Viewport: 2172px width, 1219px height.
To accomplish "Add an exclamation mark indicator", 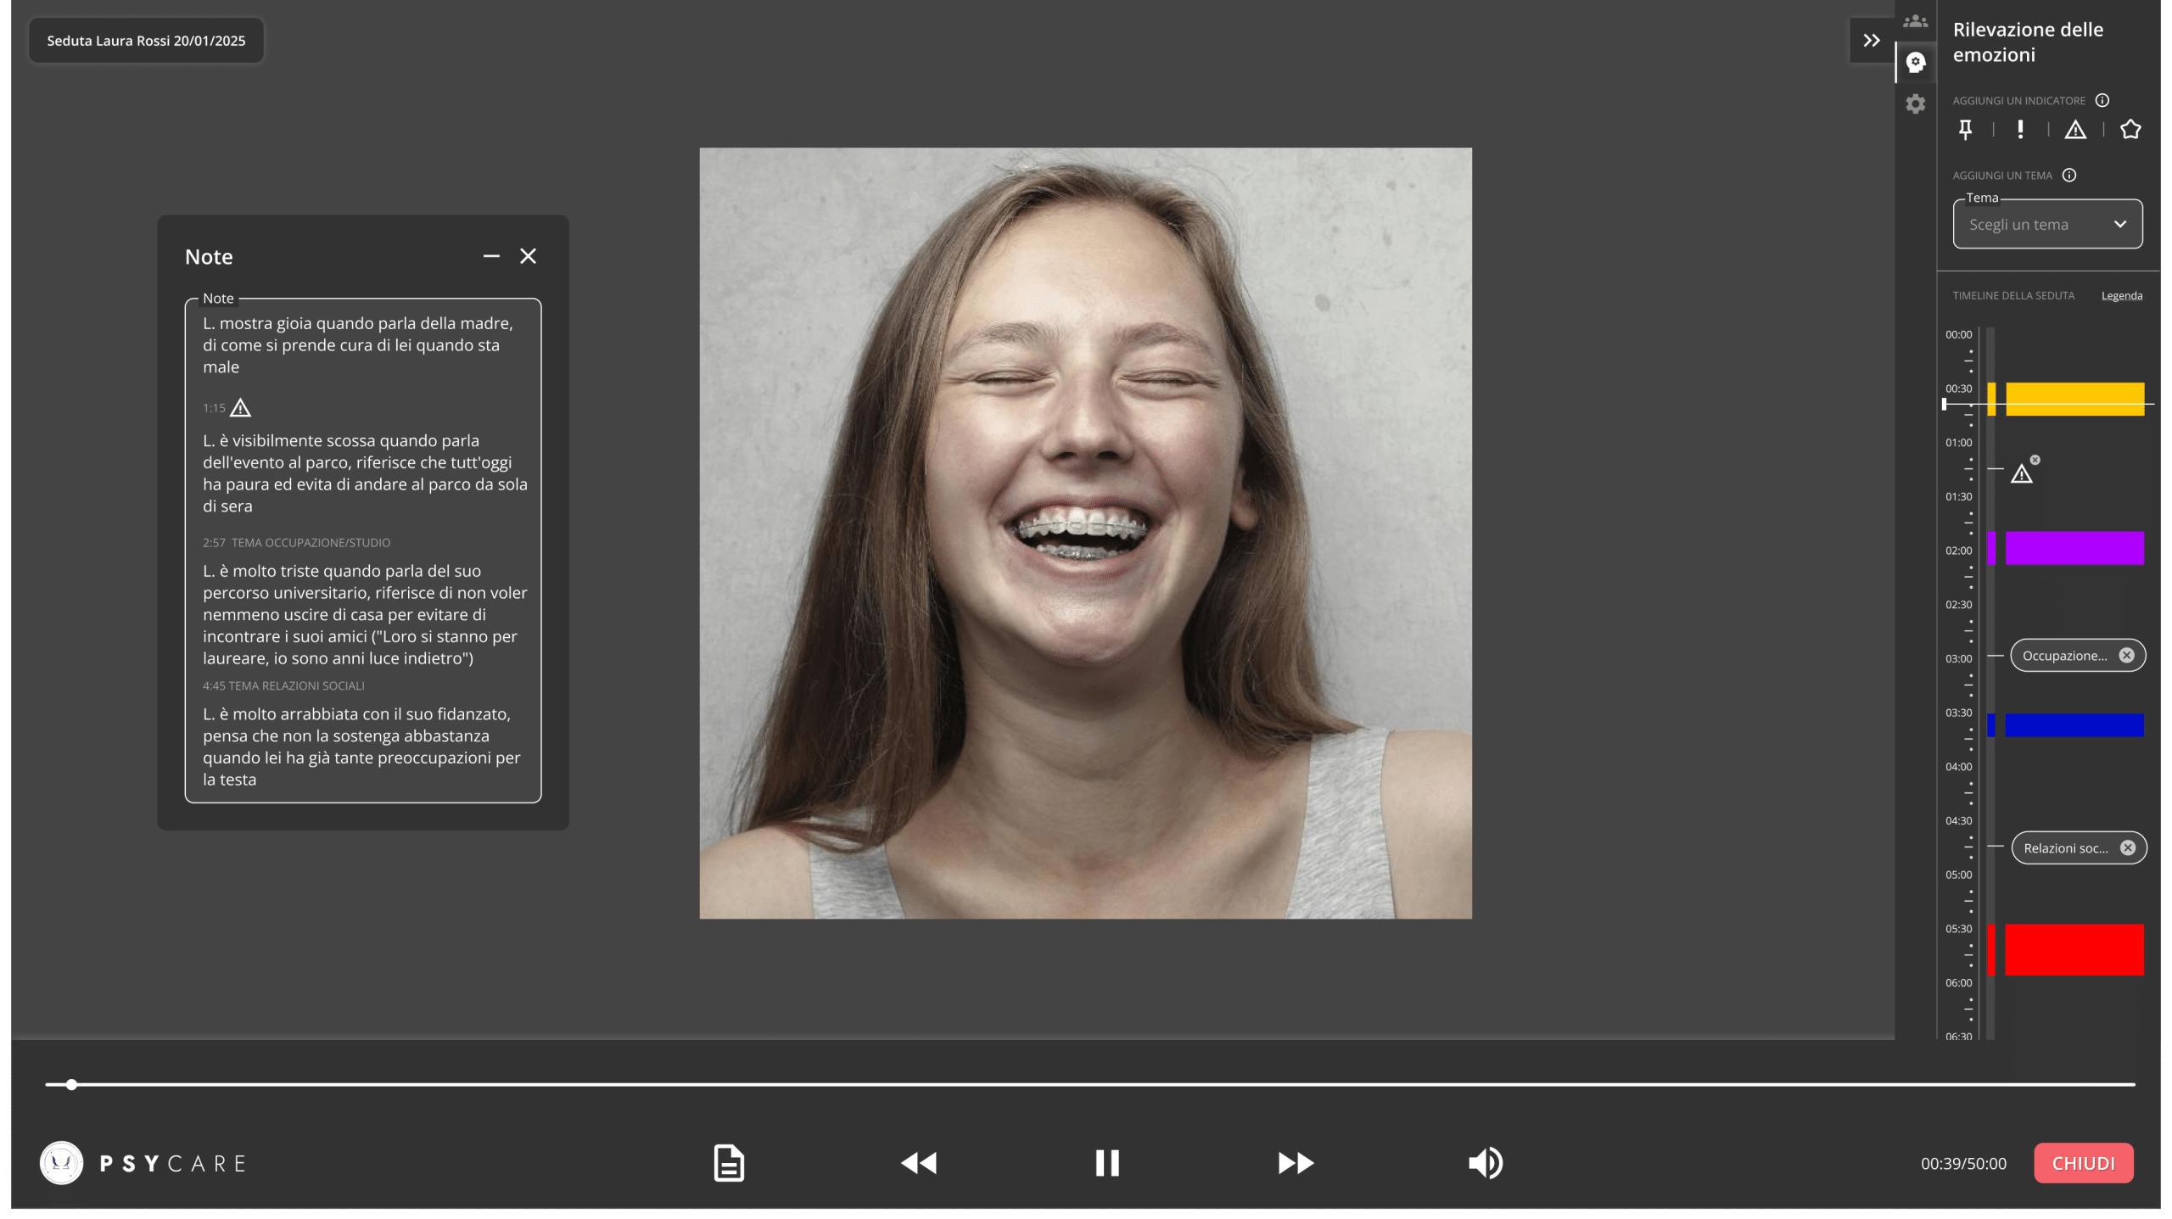I will click(x=2020, y=130).
